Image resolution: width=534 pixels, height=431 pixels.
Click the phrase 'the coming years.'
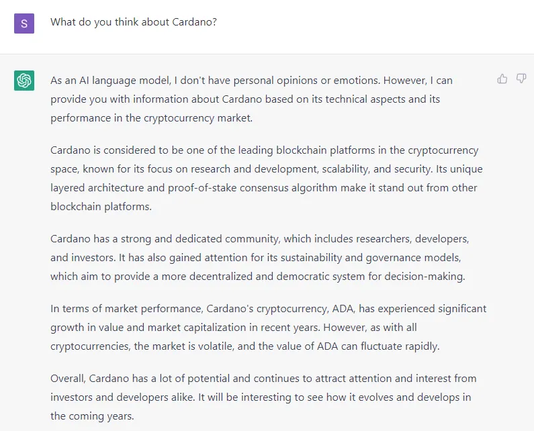pos(92,416)
